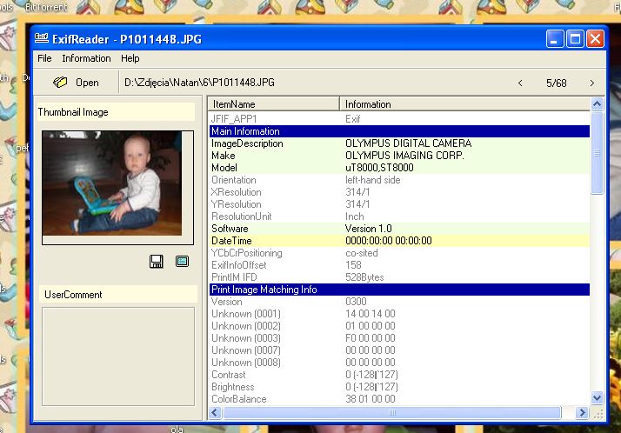
Task: Click the vertical scrollbar up arrow
Action: pos(598,103)
